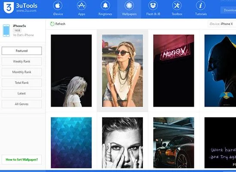View Total Rank wallpapers

22,83
